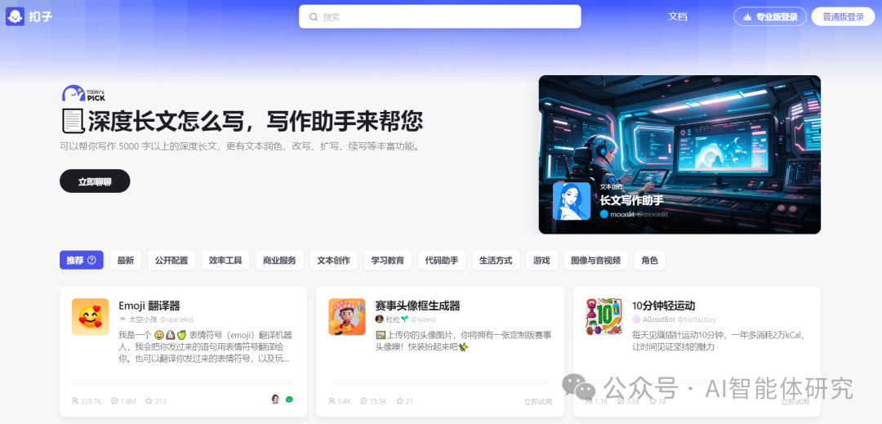Click the 长文写作助手 avatar icon
882x424 pixels.
[572, 201]
